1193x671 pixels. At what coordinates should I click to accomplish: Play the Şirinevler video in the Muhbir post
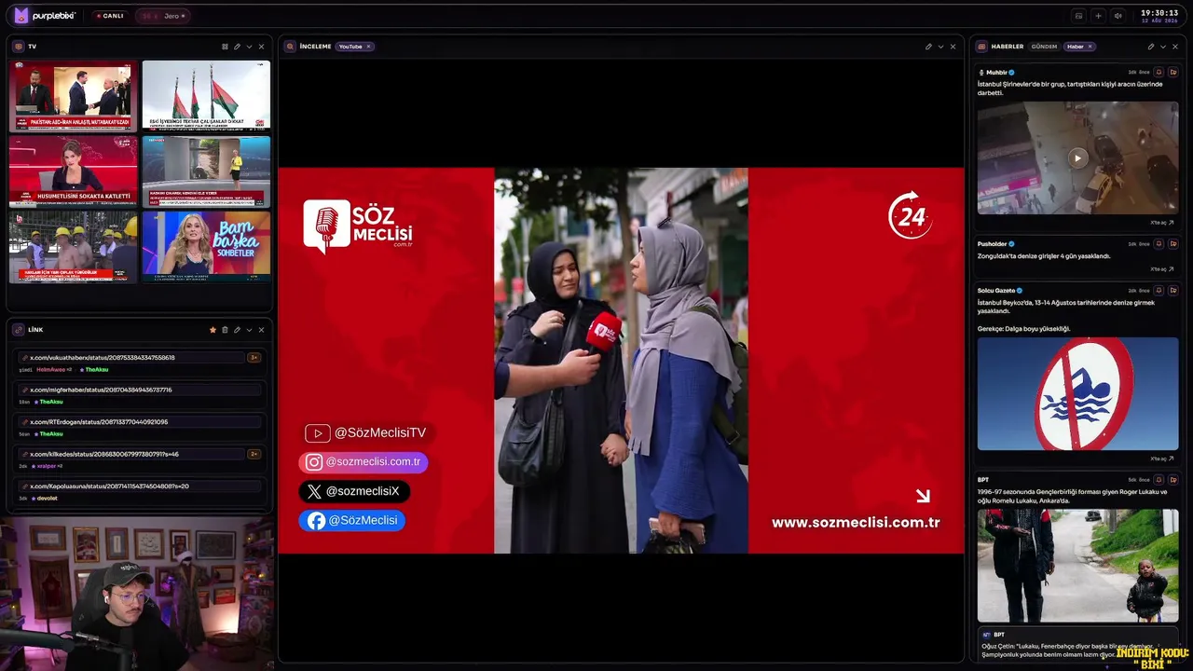click(1077, 158)
